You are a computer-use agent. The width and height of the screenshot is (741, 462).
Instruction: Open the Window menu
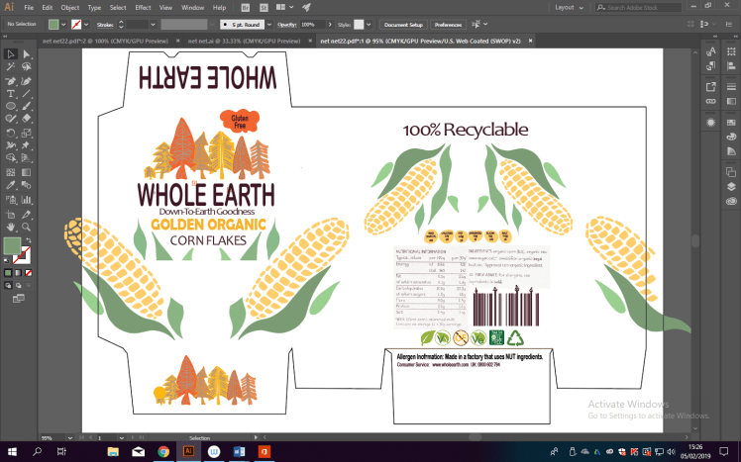pos(193,8)
